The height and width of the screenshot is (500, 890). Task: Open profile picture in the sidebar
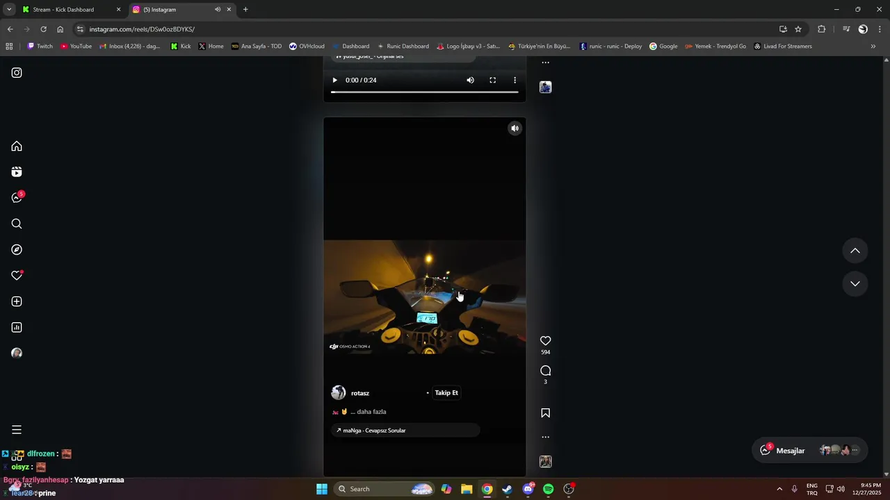17,353
